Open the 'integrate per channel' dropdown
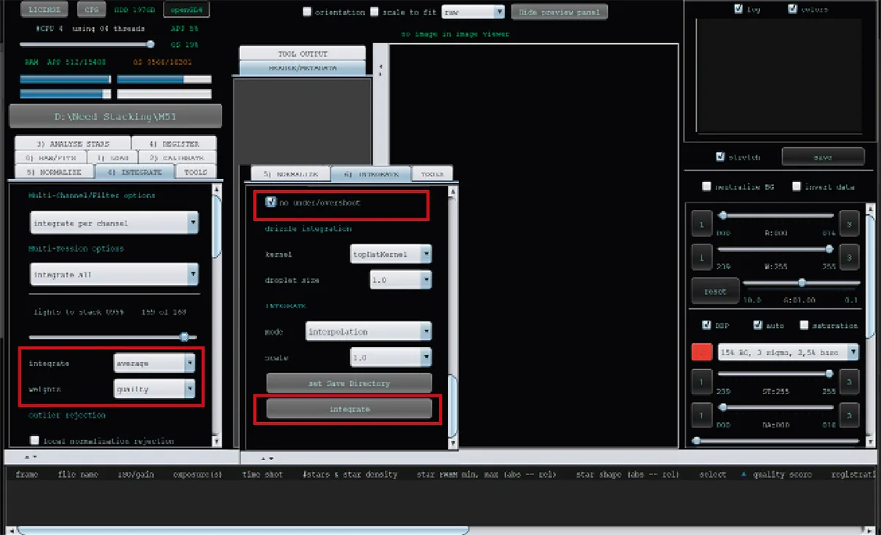 (x=115, y=222)
